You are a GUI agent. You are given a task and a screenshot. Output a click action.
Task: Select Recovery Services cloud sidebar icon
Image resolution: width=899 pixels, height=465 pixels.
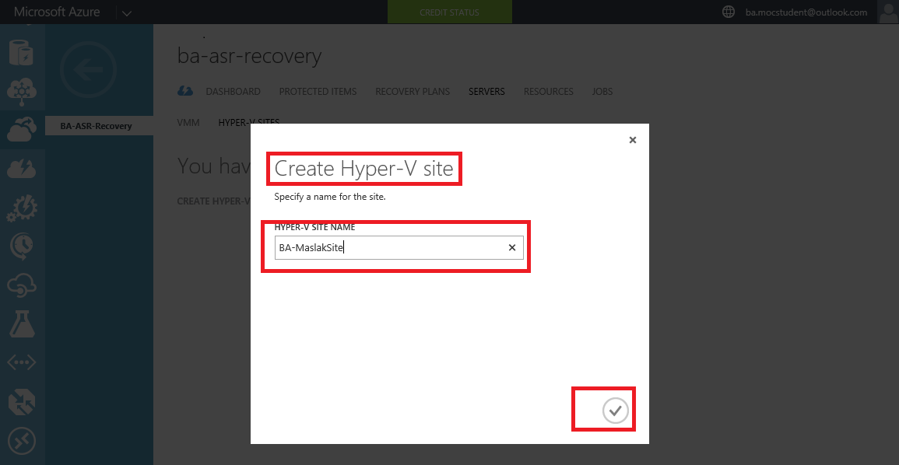[x=22, y=129]
